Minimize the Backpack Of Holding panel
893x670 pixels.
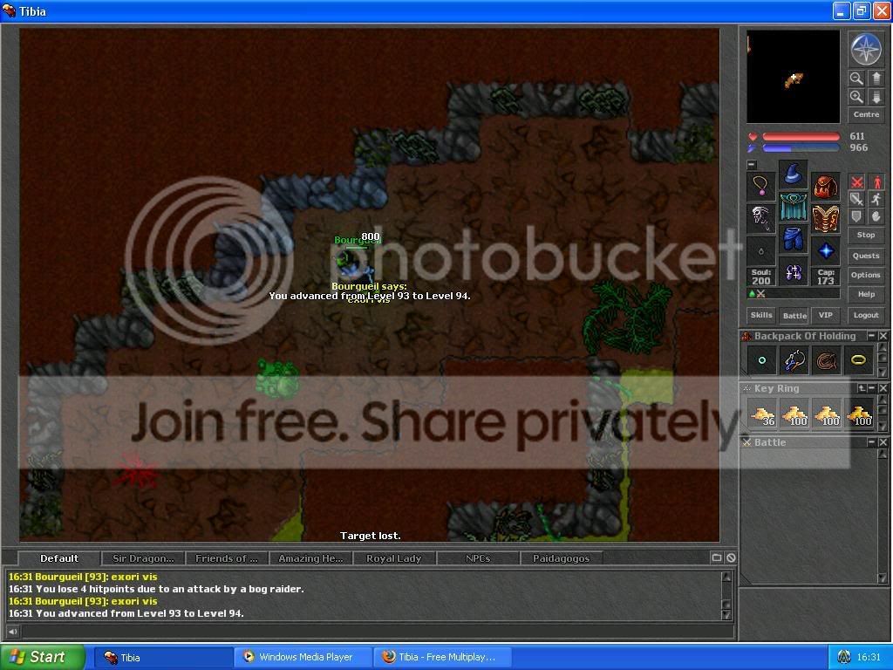point(871,336)
